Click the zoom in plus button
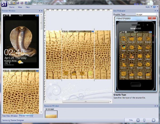160x124 pixels. coord(154,120)
